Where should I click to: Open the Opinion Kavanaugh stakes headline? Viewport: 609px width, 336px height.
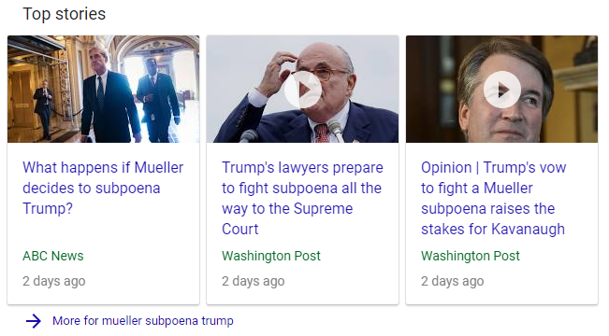point(493,198)
